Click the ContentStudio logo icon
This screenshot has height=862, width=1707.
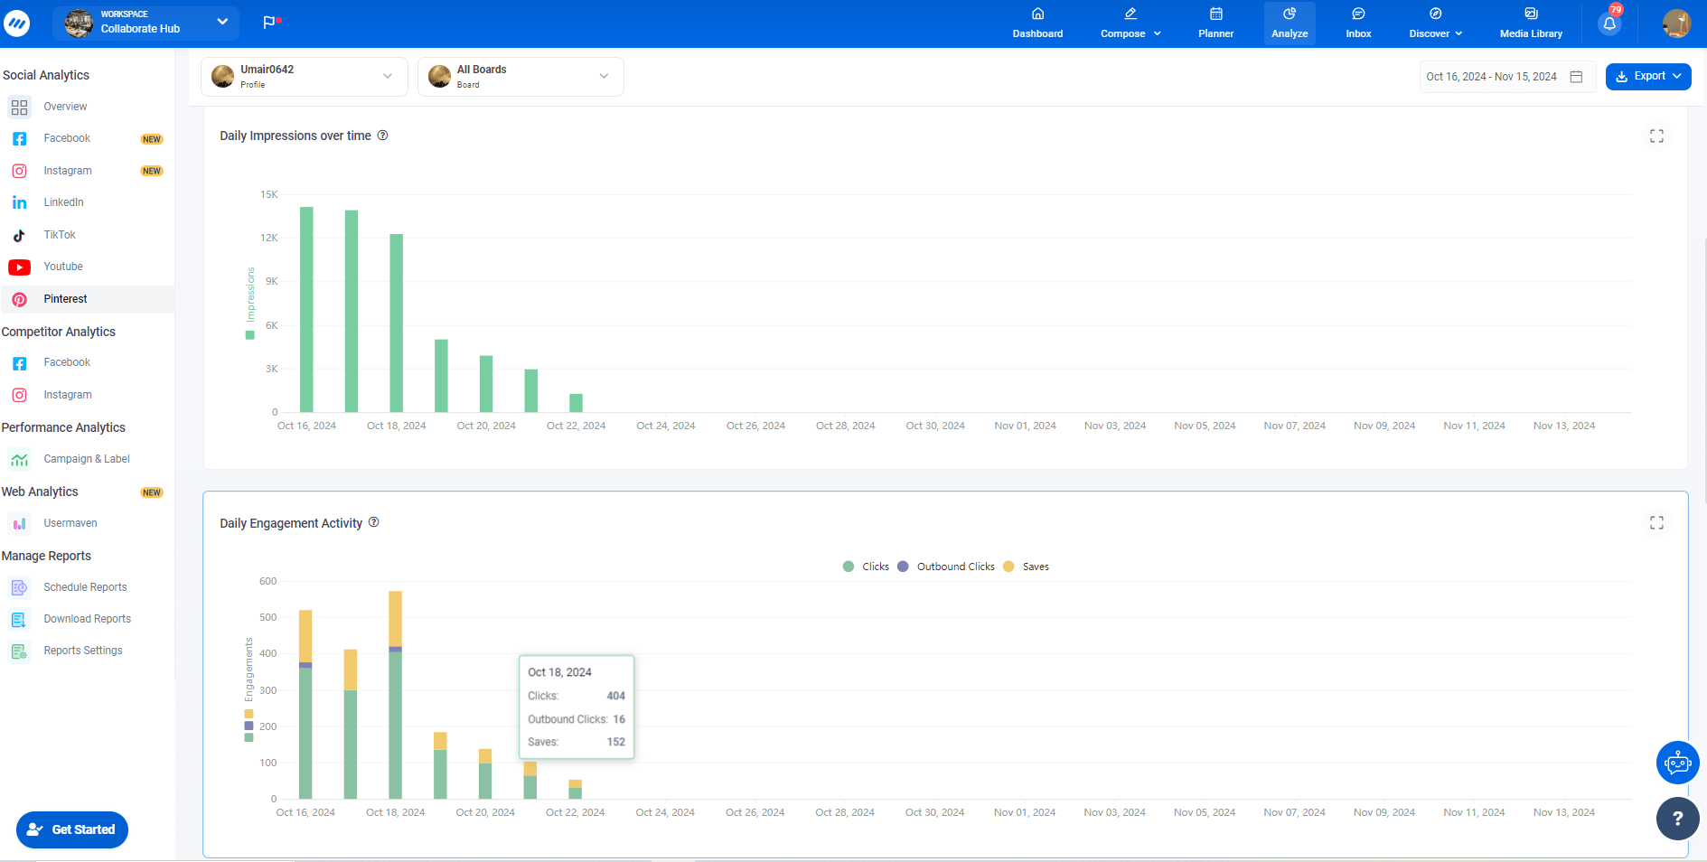coord(17,23)
